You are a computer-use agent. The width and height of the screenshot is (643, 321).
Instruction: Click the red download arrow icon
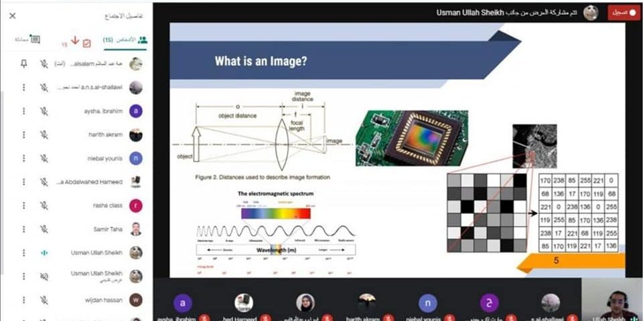coord(75,40)
